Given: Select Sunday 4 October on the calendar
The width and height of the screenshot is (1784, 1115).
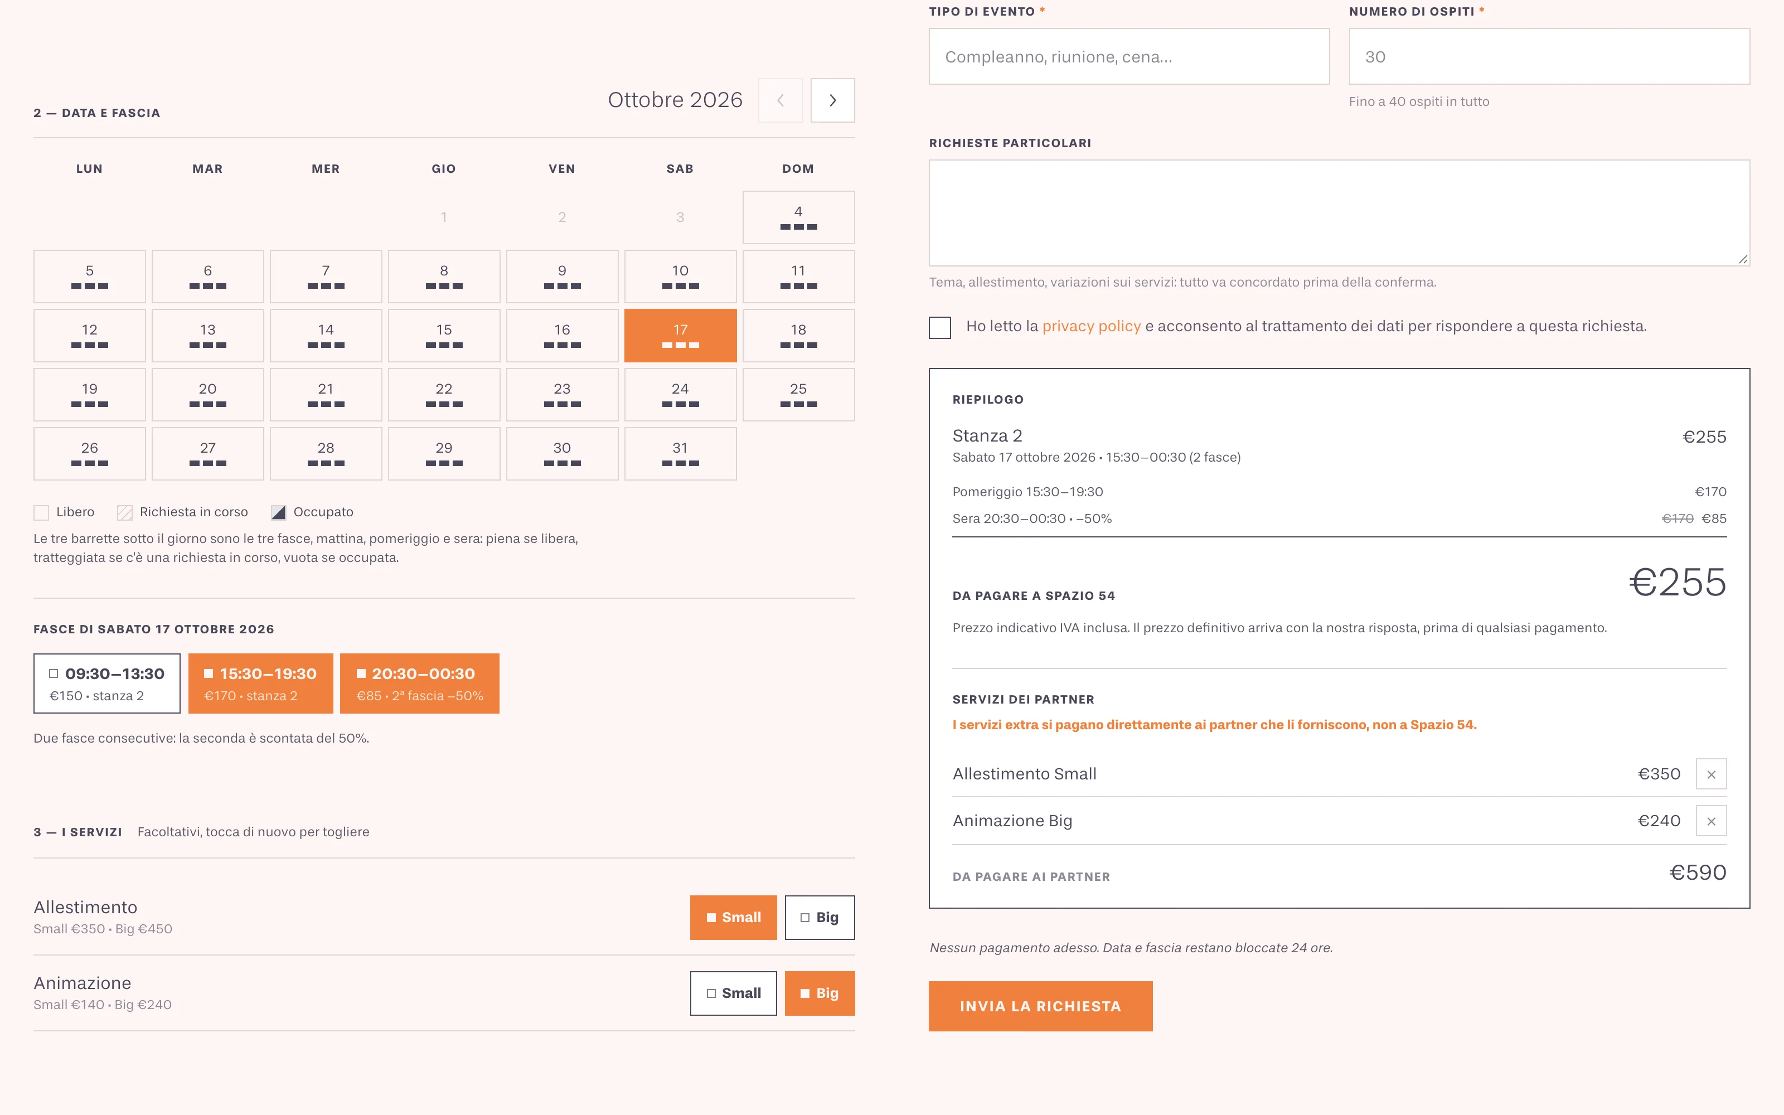Looking at the screenshot, I should click(798, 217).
